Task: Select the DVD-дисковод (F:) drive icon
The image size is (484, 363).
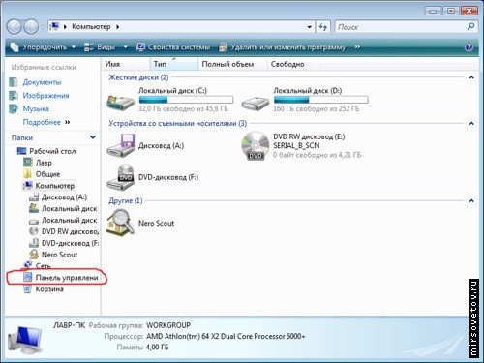Action: pos(120,177)
